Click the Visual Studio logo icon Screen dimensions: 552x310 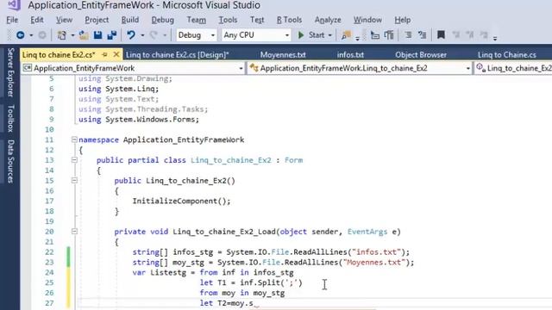point(14,4)
